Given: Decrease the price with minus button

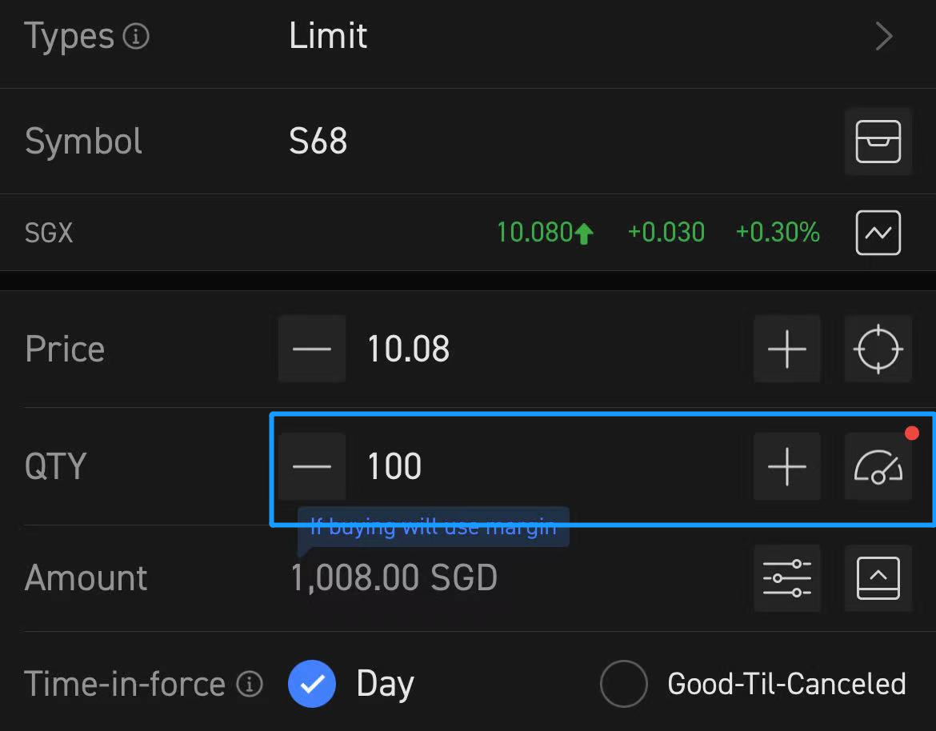Looking at the screenshot, I should coord(312,350).
